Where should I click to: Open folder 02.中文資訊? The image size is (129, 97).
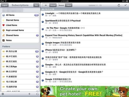tap(20, 56)
